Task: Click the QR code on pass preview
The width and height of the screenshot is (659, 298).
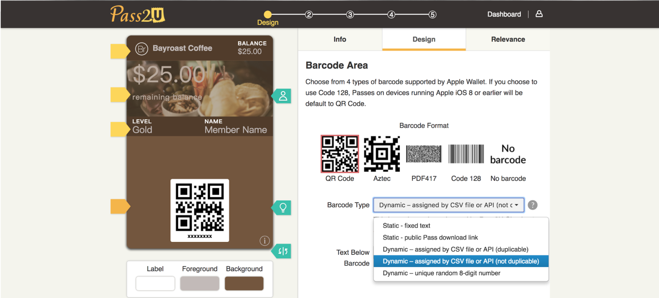Action: pos(200,207)
